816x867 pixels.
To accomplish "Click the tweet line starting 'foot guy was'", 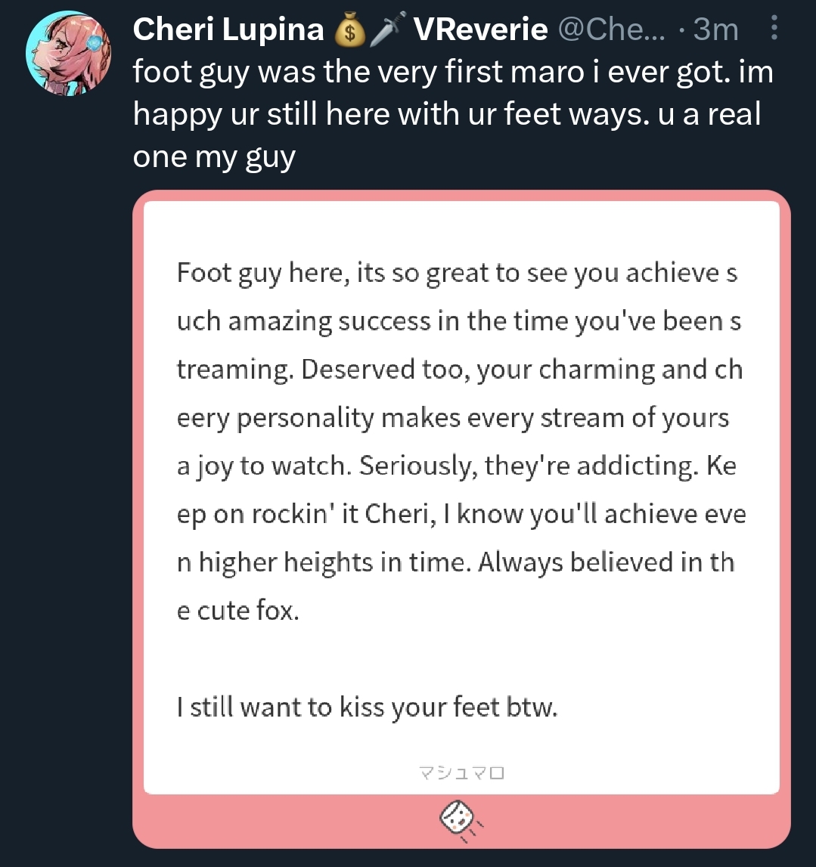I will [452, 73].
